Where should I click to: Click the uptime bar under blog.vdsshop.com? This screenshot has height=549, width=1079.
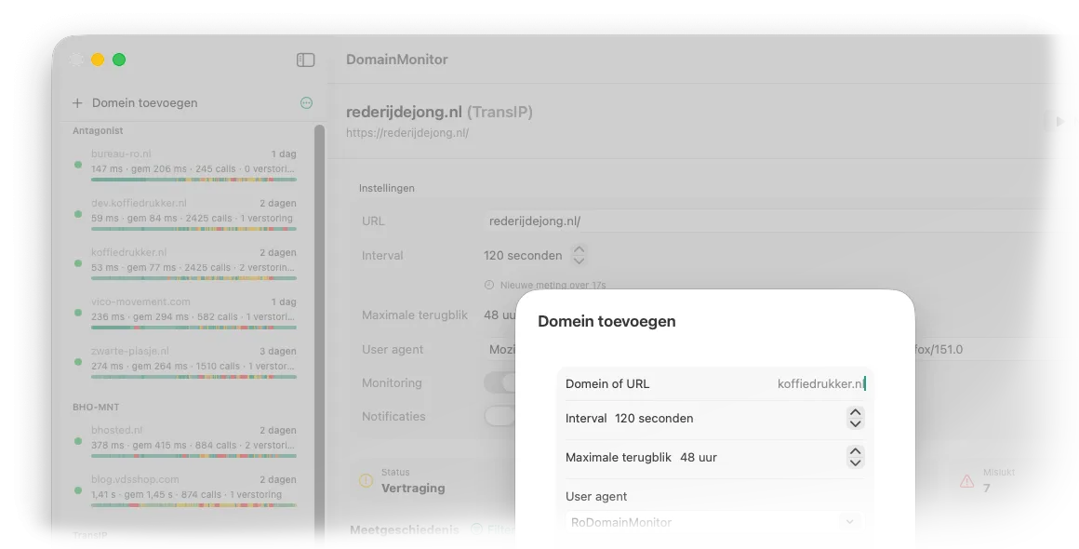[193, 505]
